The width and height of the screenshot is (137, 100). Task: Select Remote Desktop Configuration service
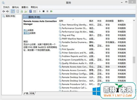click(x=93, y=74)
